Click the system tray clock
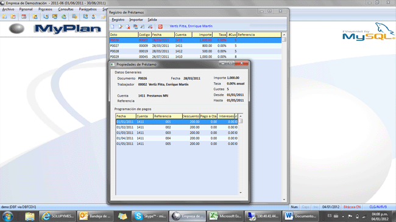This screenshot has width=396, height=222. (x=380, y=217)
